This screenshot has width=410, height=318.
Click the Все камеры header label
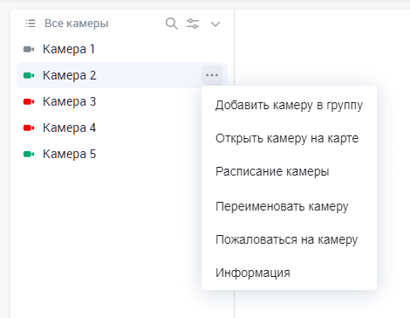click(77, 24)
